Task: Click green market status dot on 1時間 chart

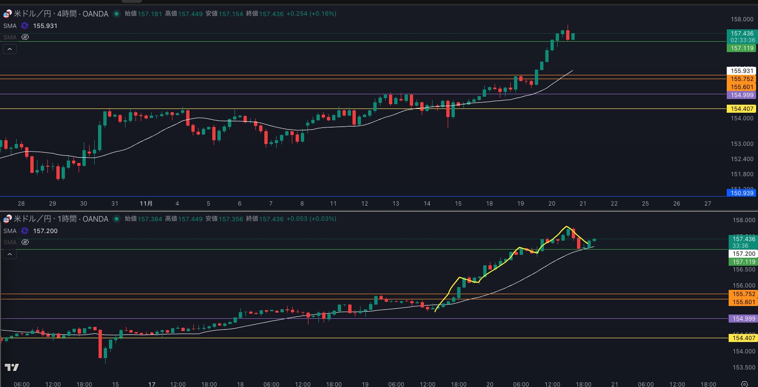Action: [116, 219]
